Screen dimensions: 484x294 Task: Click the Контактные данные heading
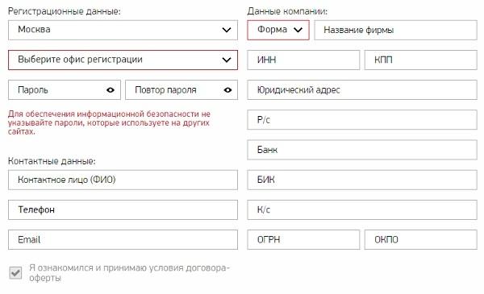click(x=52, y=161)
